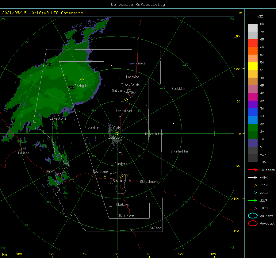This screenshot has width=276, height=258.
Task: Click the Lake Louise label
Action: [24, 151]
